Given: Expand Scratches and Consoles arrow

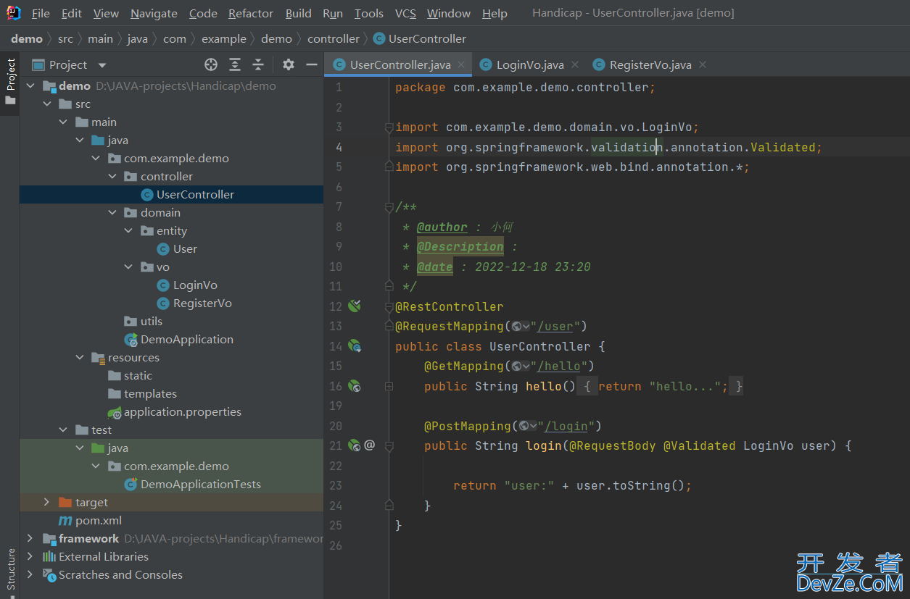Looking at the screenshot, I should tap(30, 574).
